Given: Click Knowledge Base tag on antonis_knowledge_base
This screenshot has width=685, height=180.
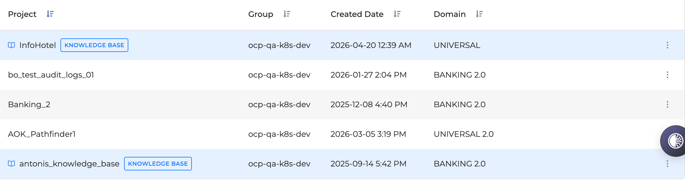Looking at the screenshot, I should tap(158, 164).
